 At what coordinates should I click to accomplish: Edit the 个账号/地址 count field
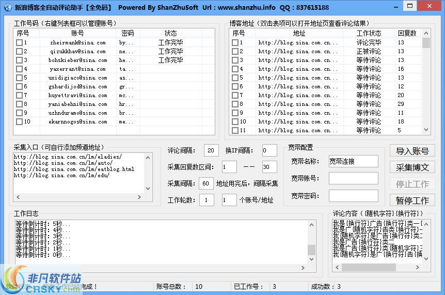pyautogui.click(x=229, y=200)
